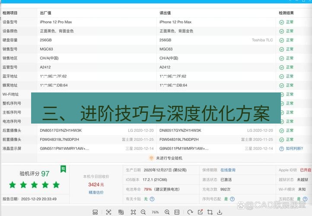
Task: Click the green check icon for 销售地区 row
Action: [x=281, y=58]
